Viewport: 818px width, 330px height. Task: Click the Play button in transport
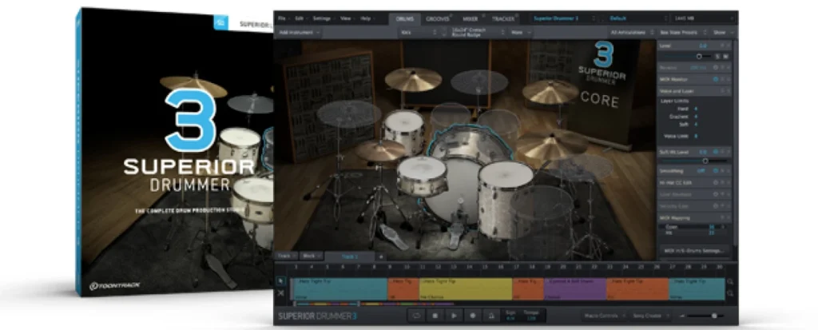[455, 316]
